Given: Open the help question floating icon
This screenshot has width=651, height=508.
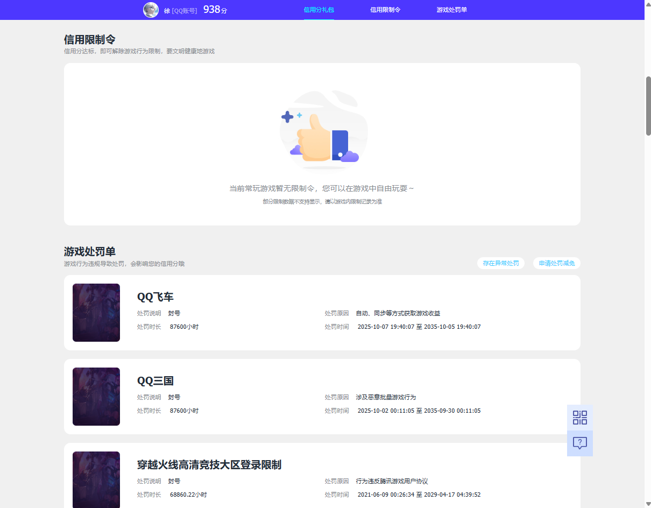Looking at the screenshot, I should point(580,443).
